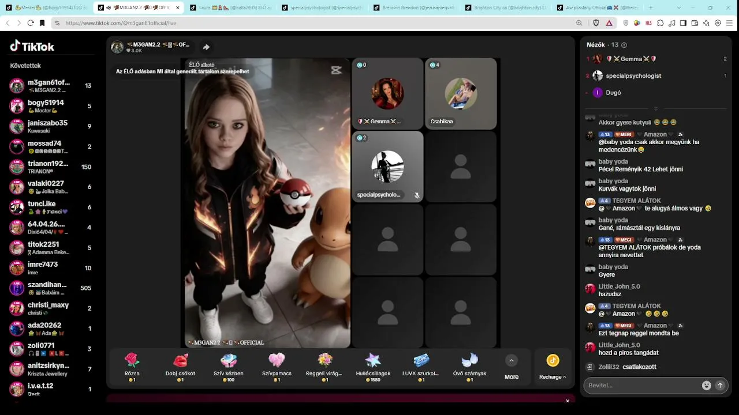Image resolution: width=739 pixels, height=415 pixels.
Task: Open anitzsirkyn live in sidebar
Action: point(51,369)
